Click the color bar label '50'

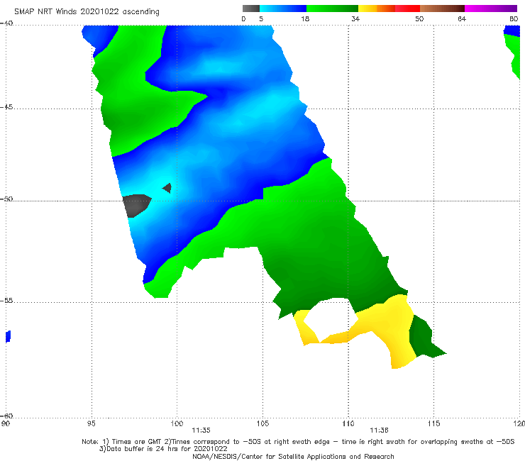419,18
